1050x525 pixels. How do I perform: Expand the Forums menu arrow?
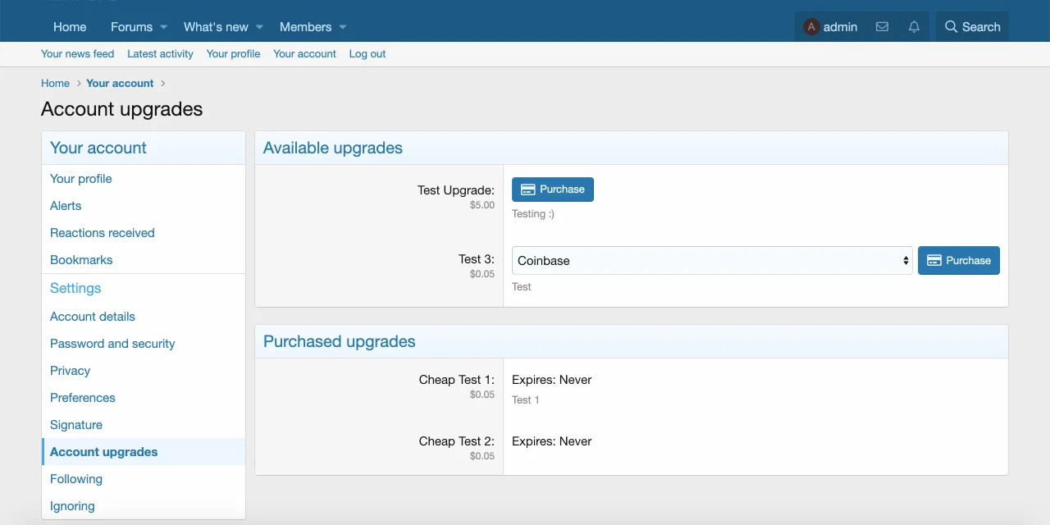coord(164,27)
